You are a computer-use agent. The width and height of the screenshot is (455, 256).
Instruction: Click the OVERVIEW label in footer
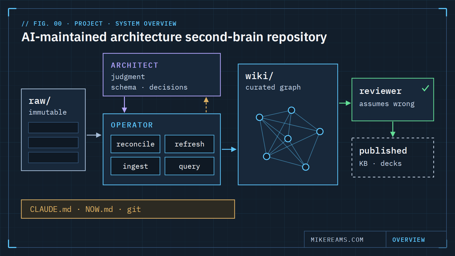point(409,240)
